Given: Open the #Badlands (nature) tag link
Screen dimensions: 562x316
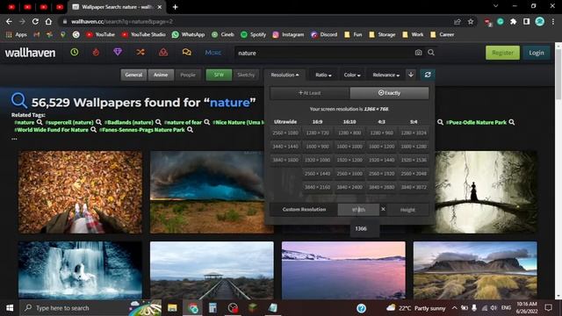Looking at the screenshot, I should pos(129,122).
